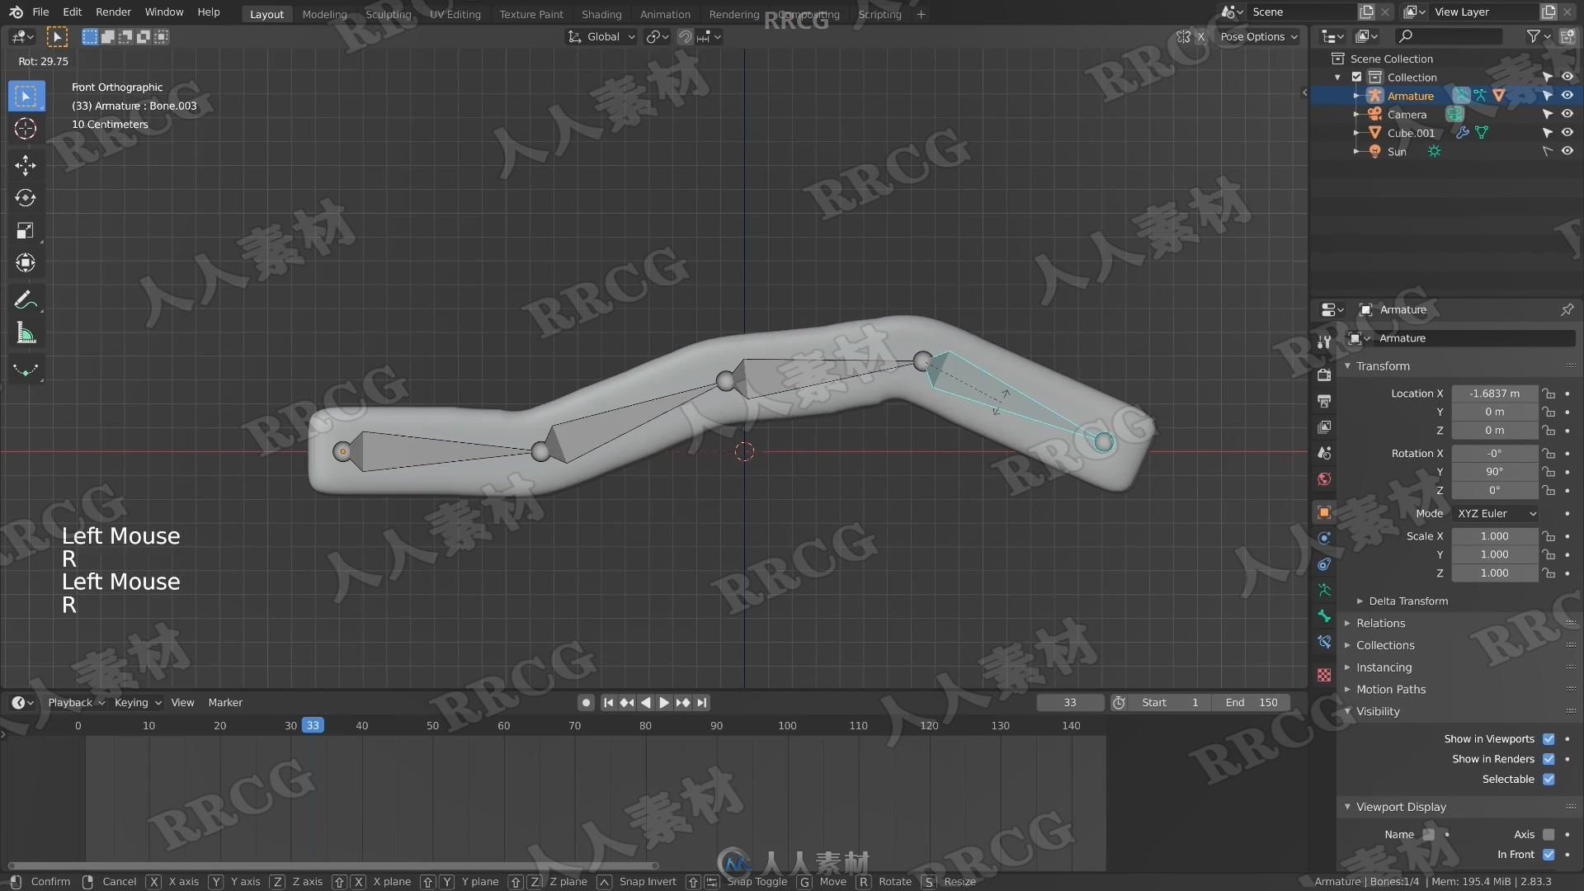The width and height of the screenshot is (1584, 891).
Task: Drag the frame 33 timeline marker
Action: 312,724
